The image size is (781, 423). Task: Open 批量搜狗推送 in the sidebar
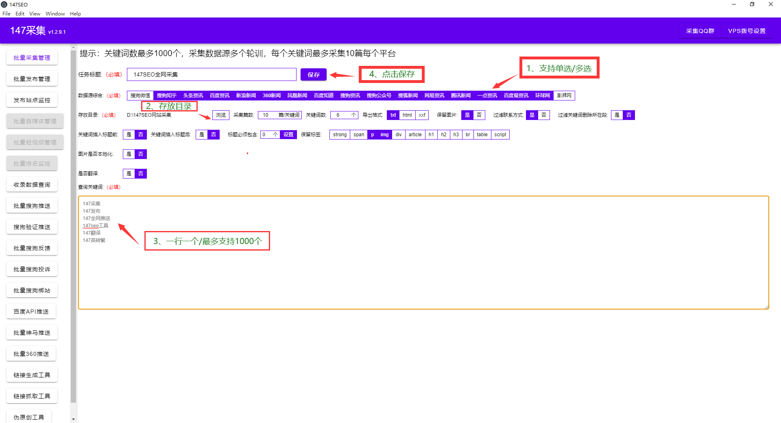(x=32, y=206)
